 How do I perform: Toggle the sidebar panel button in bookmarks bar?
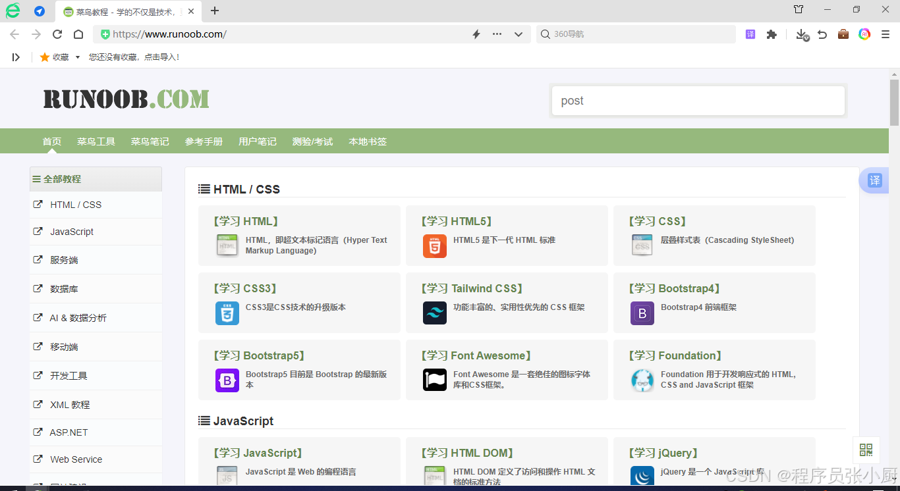[x=16, y=57]
